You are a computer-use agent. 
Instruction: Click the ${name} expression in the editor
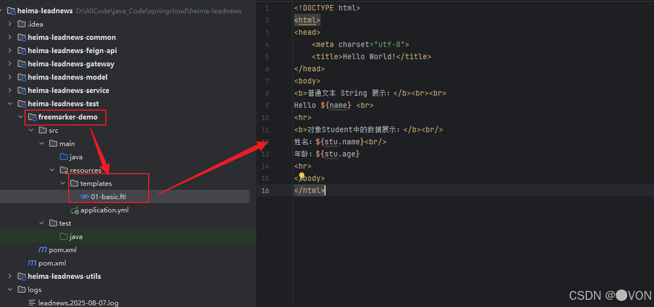pyautogui.click(x=336, y=105)
